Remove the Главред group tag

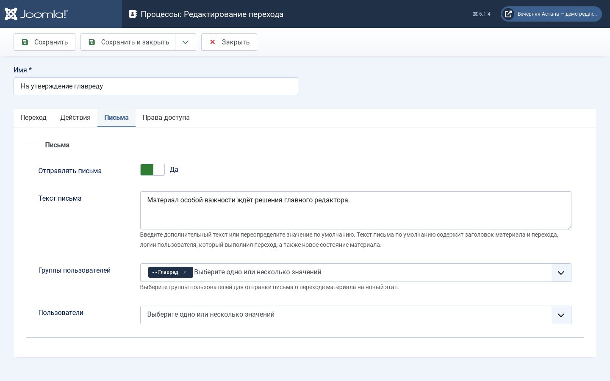(x=185, y=272)
